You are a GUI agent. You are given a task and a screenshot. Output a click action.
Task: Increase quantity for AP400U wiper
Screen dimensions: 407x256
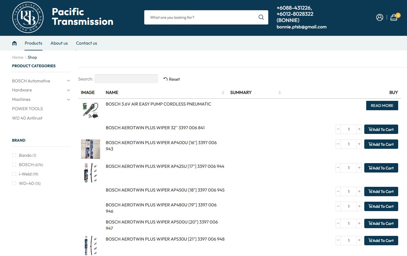pos(359,144)
